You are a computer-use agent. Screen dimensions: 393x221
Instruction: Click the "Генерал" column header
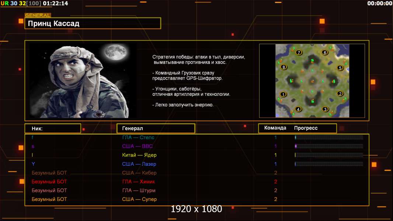pyautogui.click(x=156, y=128)
